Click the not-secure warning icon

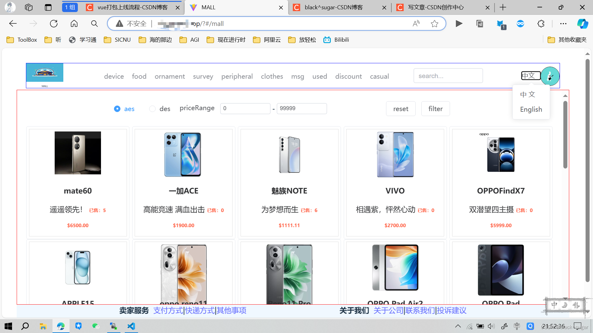[x=120, y=23]
